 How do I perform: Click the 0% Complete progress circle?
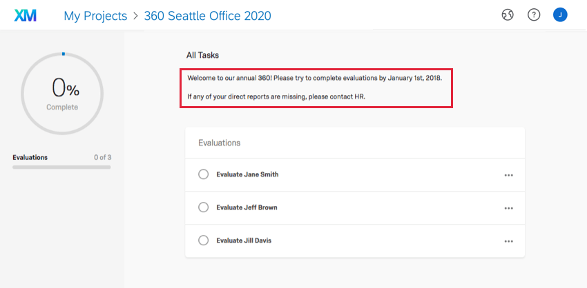point(62,93)
